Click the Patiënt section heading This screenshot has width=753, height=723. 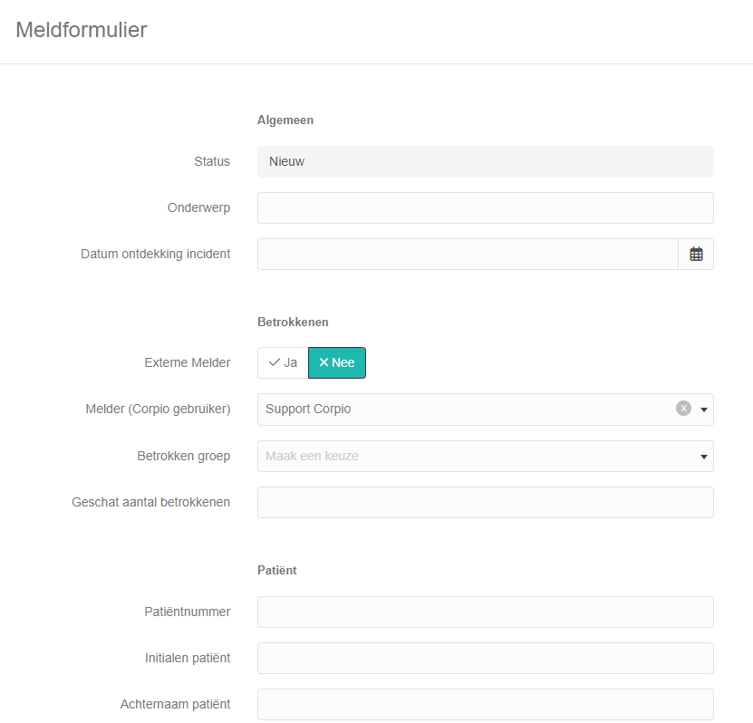click(x=277, y=570)
